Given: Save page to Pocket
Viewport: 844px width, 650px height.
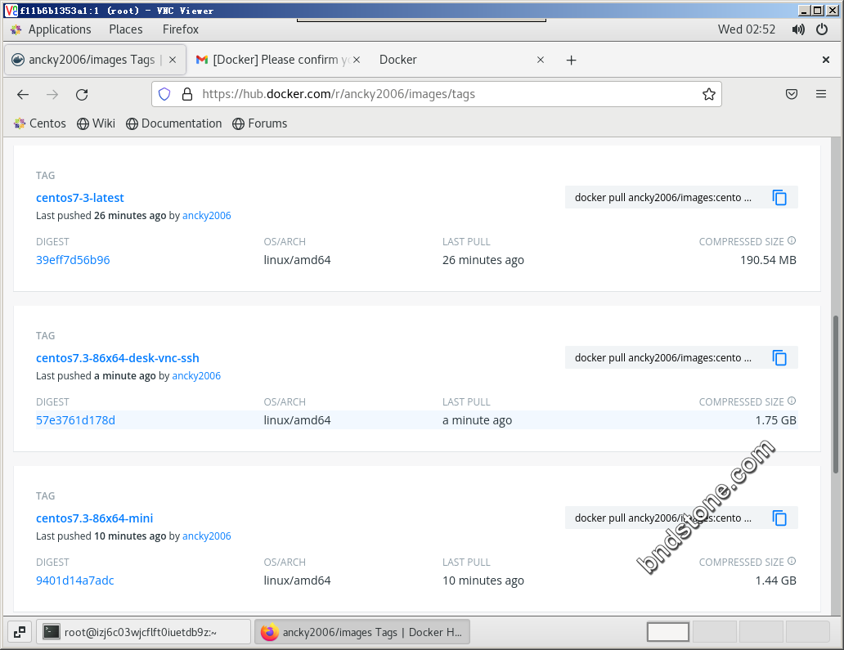Looking at the screenshot, I should [x=792, y=94].
